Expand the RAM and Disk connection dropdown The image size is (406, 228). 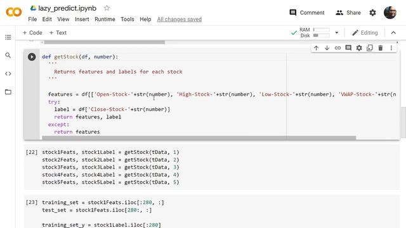[337, 32]
